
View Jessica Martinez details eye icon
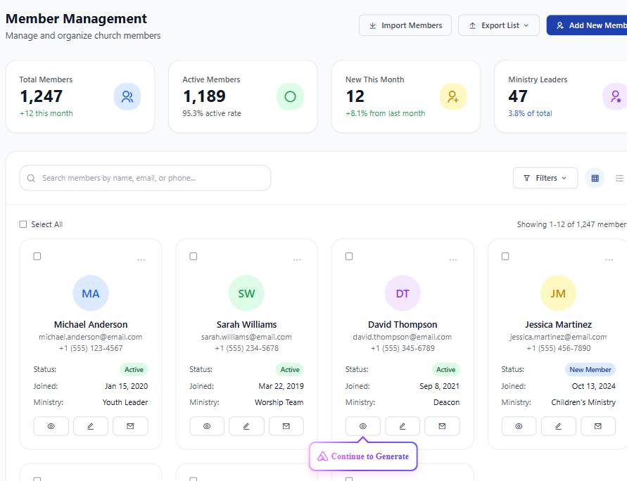click(x=519, y=426)
